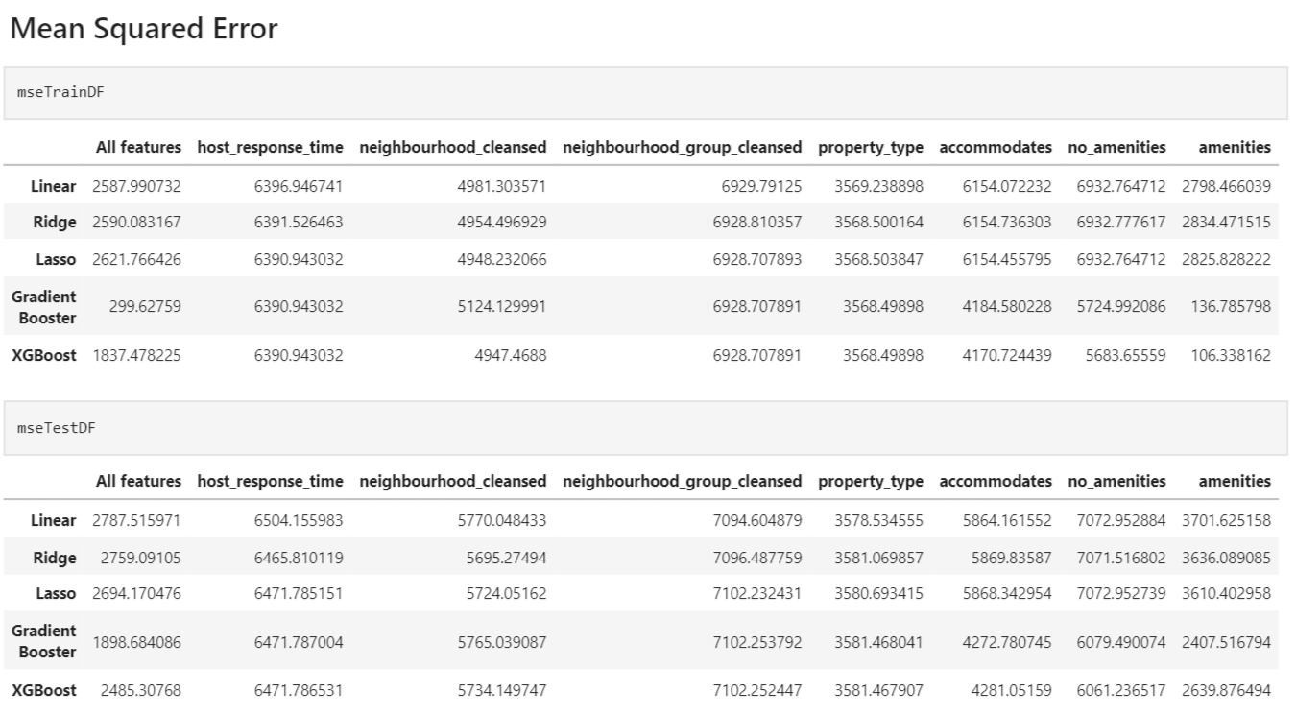Image resolution: width=1296 pixels, height=715 pixels.
Task: Select train table value 4948.232066
Action: coord(502,260)
